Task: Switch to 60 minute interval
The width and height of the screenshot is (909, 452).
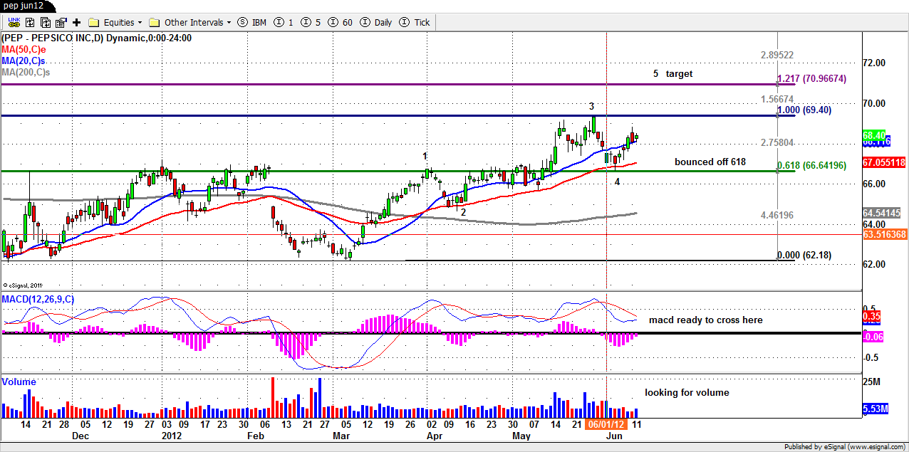Action: (341, 22)
